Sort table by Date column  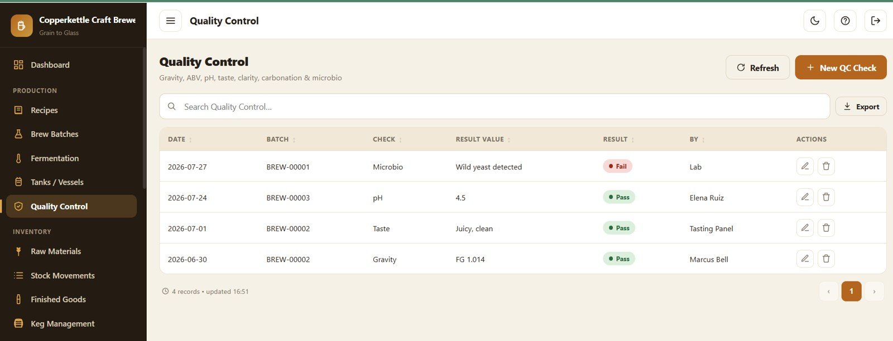click(180, 139)
